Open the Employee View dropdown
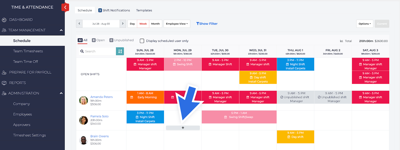400x150 pixels. point(177,24)
